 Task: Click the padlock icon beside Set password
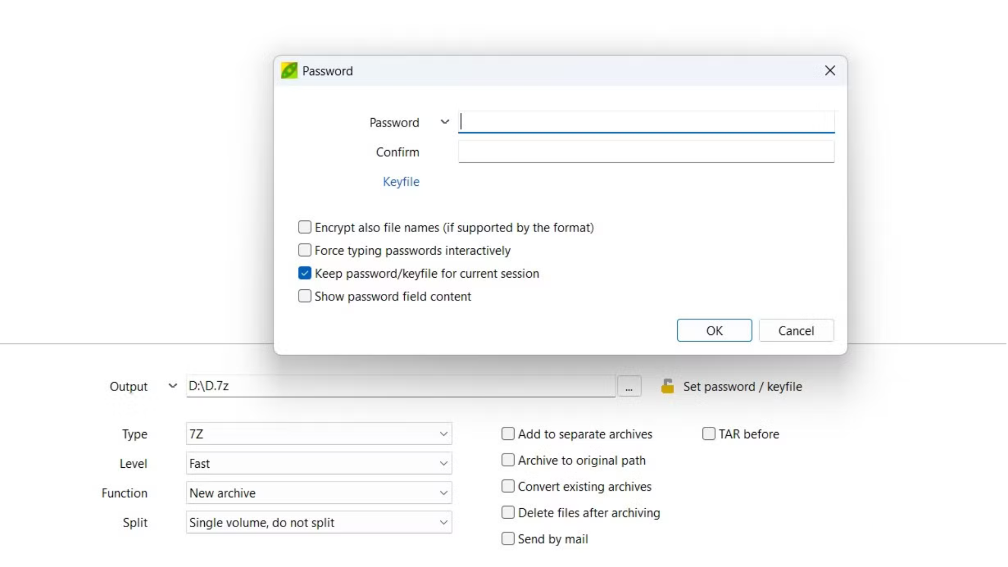(667, 386)
